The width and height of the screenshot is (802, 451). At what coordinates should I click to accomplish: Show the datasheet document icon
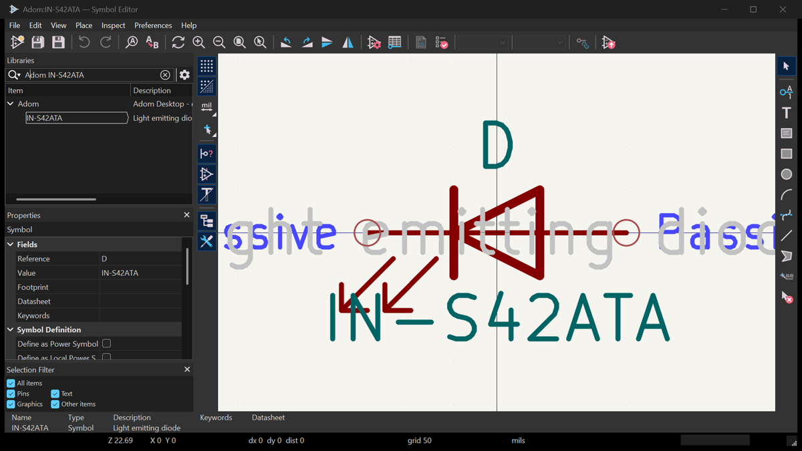[420, 42]
